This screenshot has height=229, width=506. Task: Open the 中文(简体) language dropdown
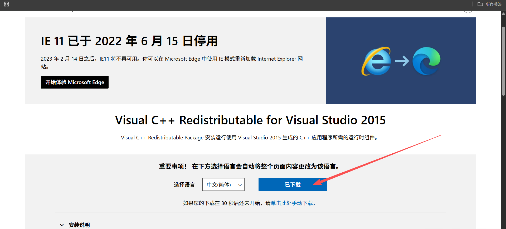click(223, 184)
